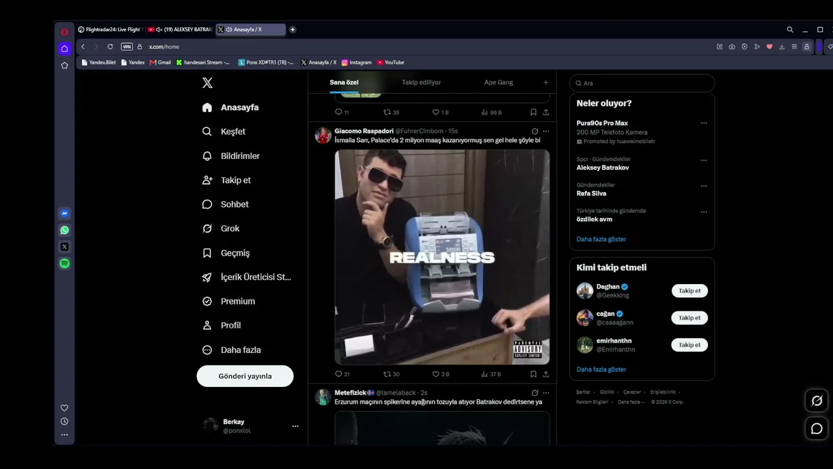
Task: Open the floating chat button
Action: tap(817, 429)
